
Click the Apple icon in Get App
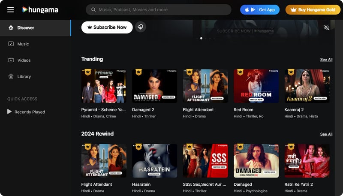coord(247,9)
